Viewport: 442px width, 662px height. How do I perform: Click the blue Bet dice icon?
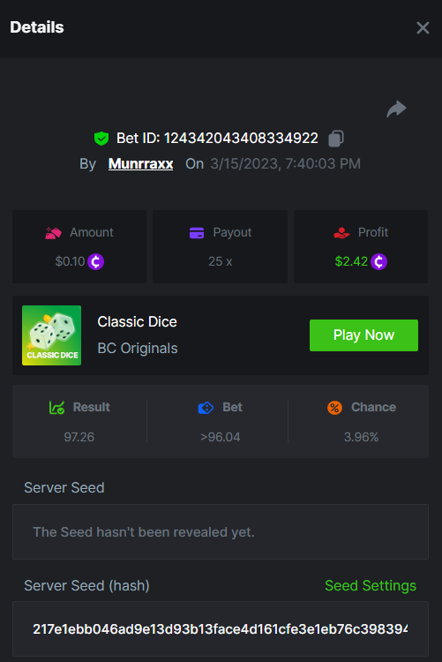(206, 408)
